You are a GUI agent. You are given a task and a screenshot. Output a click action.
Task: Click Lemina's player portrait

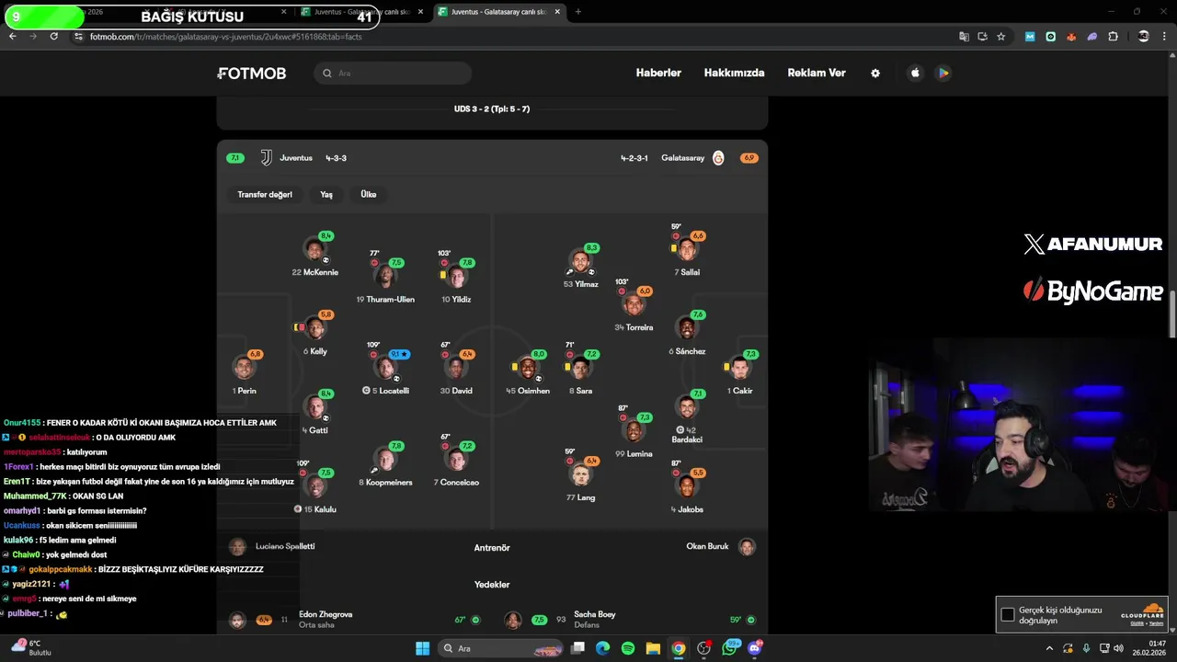tap(633, 432)
